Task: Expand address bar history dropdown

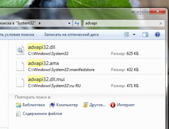Action: coord(69,24)
